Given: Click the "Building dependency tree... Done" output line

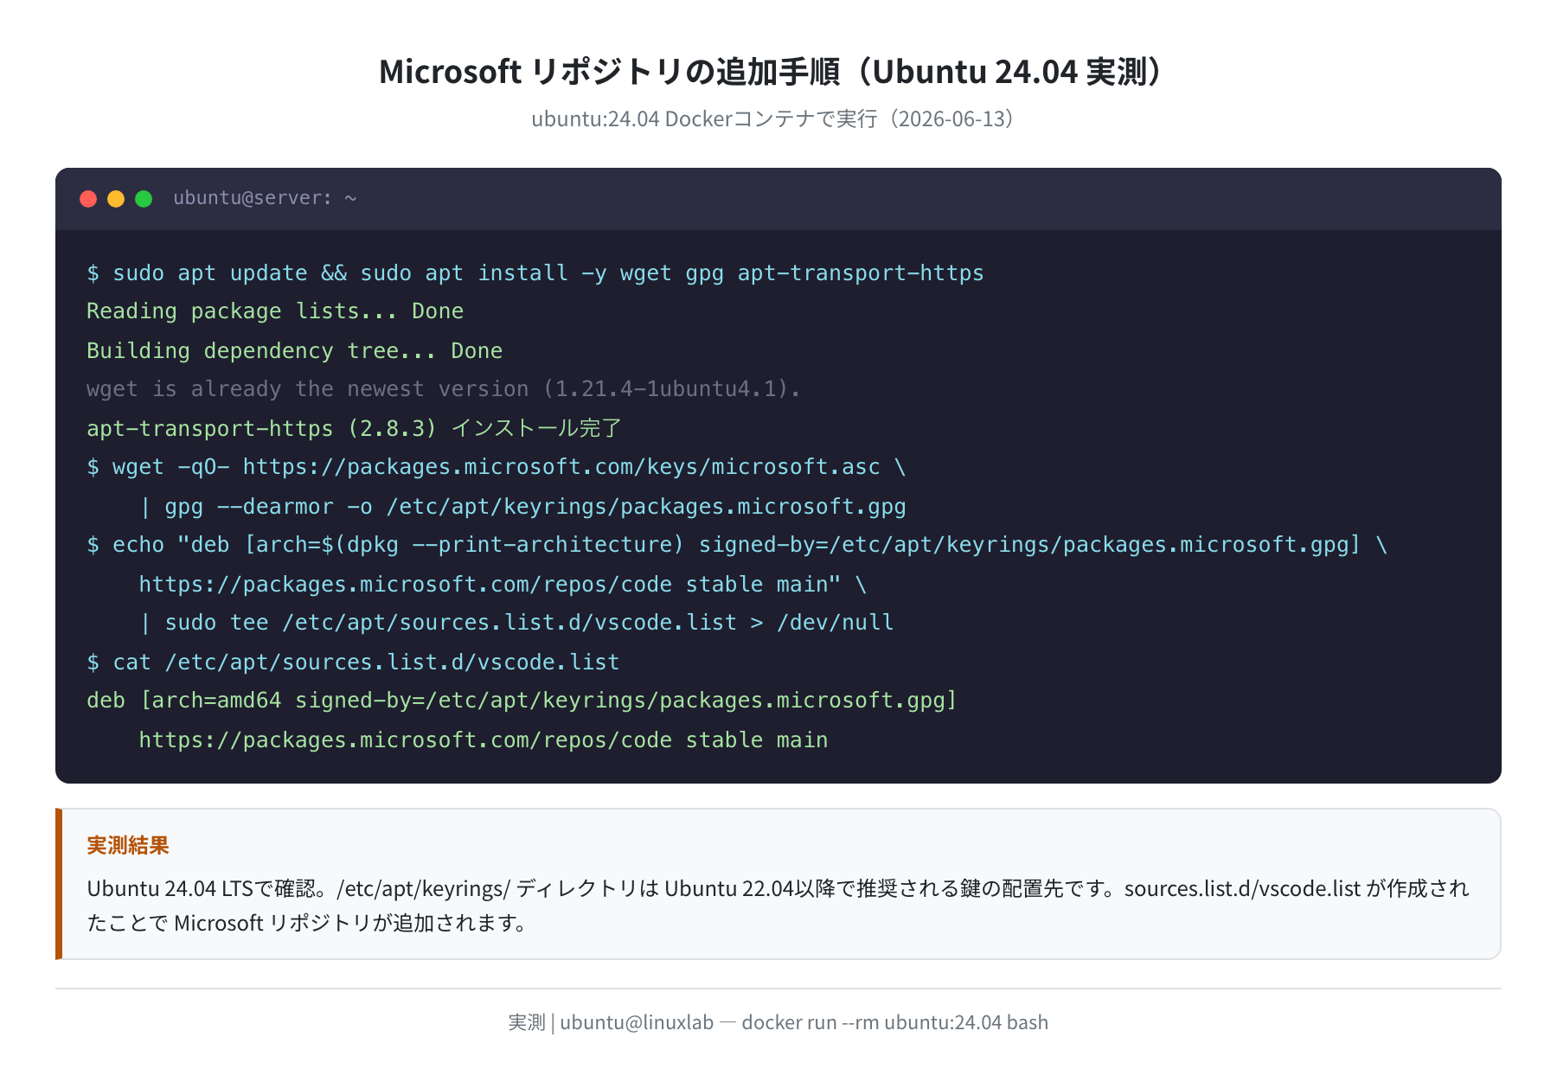Looking at the screenshot, I should 295,351.
